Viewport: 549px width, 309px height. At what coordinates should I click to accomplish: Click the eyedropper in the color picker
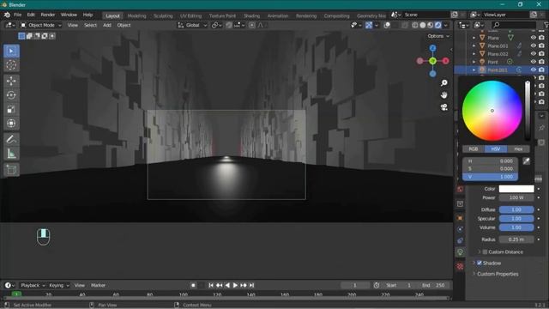526,161
